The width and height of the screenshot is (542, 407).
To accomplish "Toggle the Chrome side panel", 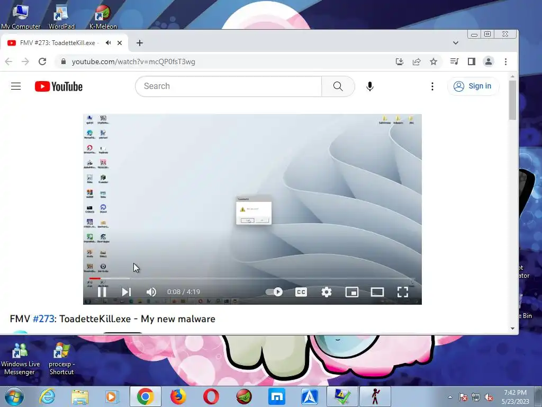I will (x=472, y=61).
